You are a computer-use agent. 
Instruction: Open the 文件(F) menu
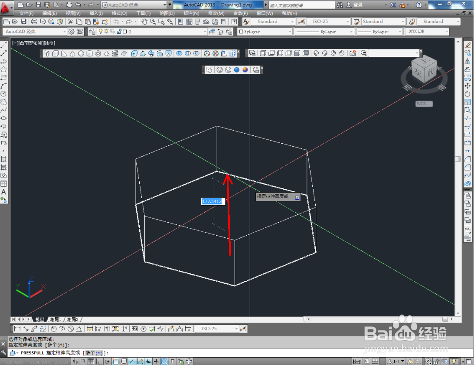[26, 13]
